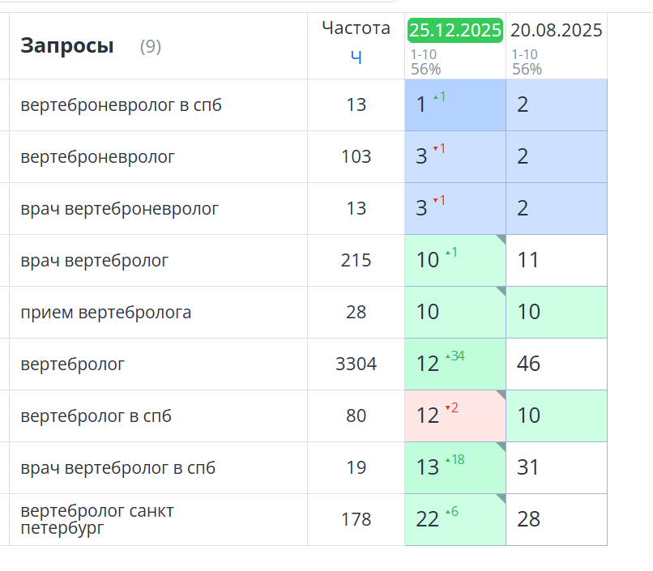Click the blue 'Ч' frequency type link
The width and height of the screenshot is (653, 571).
click(x=356, y=57)
